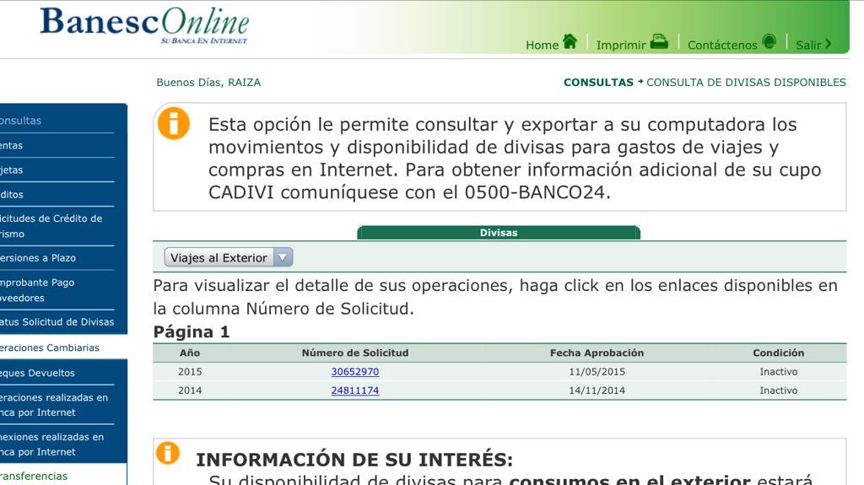Click the Imprimir link to print
The image size is (864, 485).
pyautogui.click(x=620, y=46)
